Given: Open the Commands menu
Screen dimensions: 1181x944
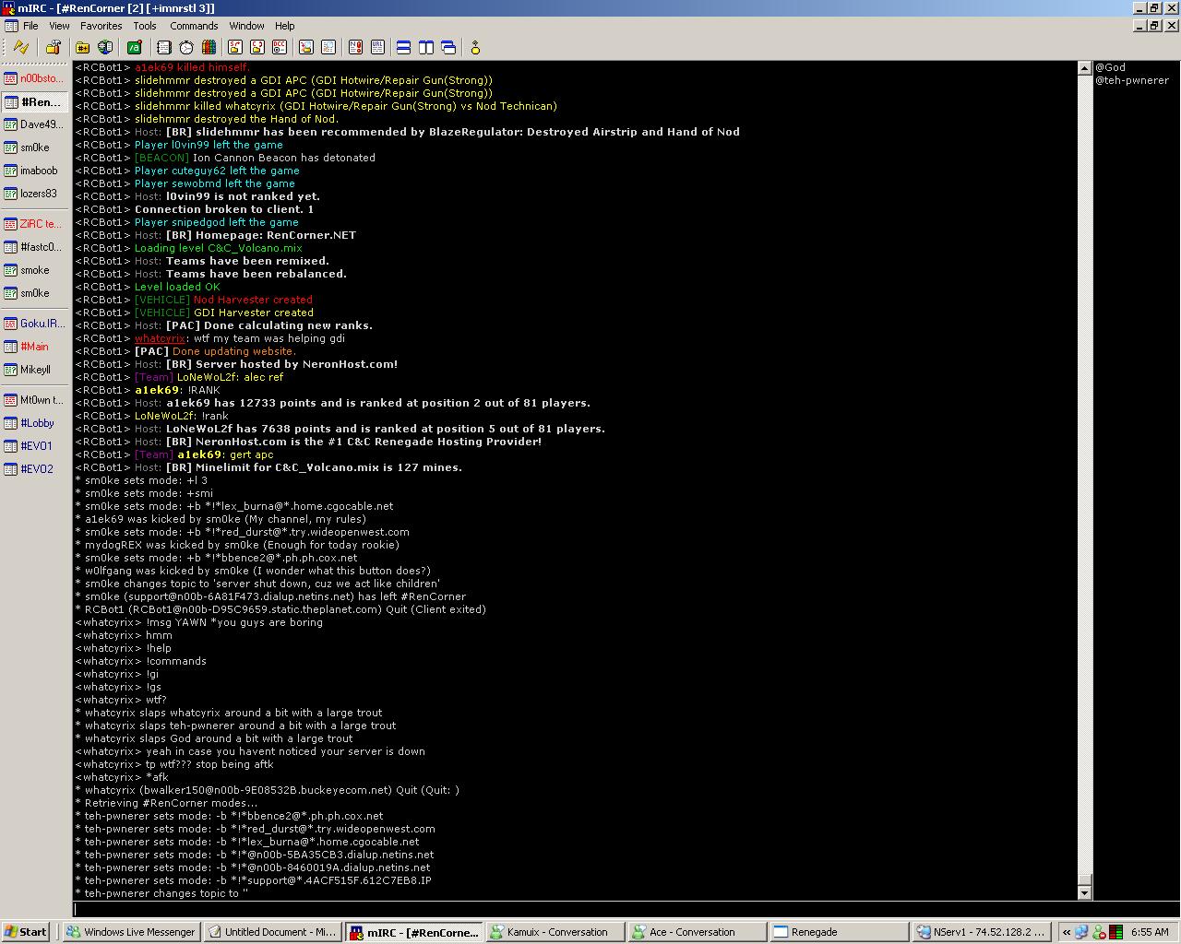Looking at the screenshot, I should click(194, 26).
